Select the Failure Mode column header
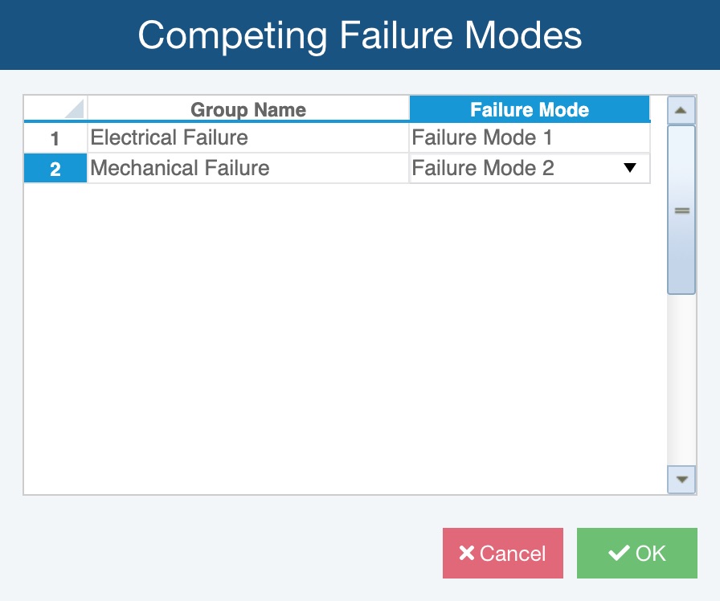Viewport: 720px width, 601px height. (529, 110)
